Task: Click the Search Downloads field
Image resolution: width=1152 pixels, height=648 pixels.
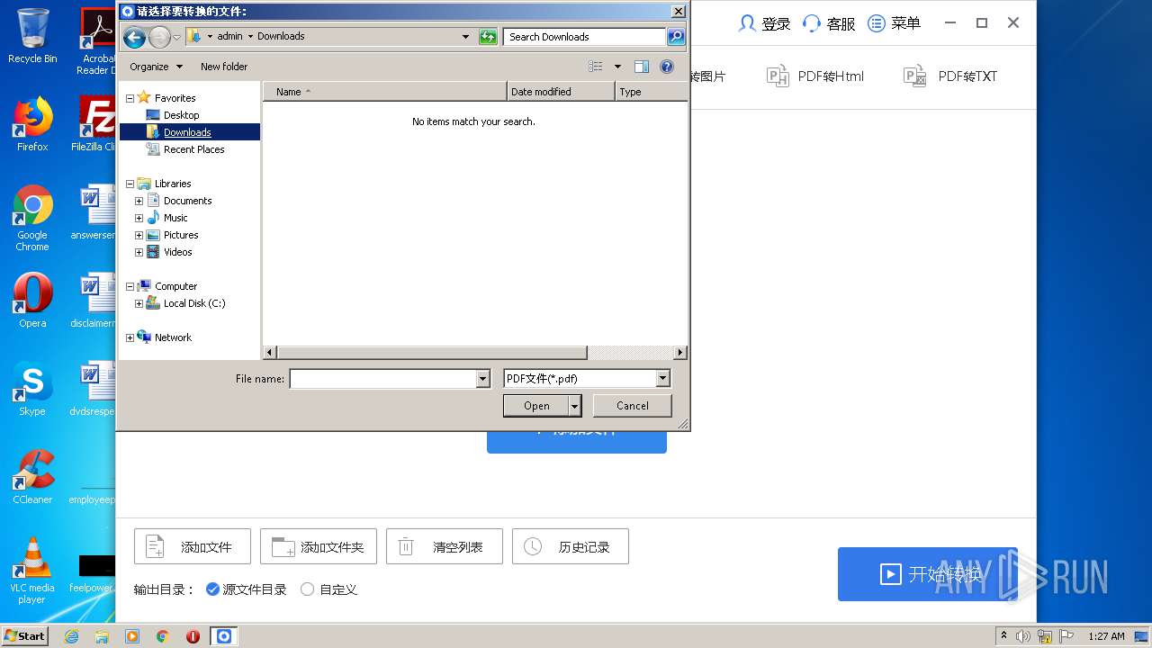Action: click(585, 37)
